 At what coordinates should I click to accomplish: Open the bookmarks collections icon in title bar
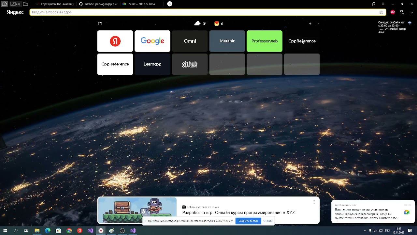pos(373,4)
